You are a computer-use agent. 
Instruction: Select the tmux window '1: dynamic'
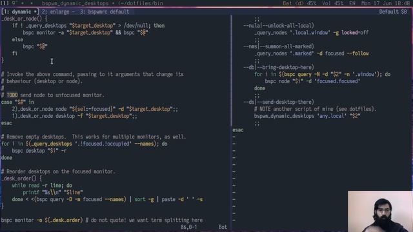pos(20,12)
